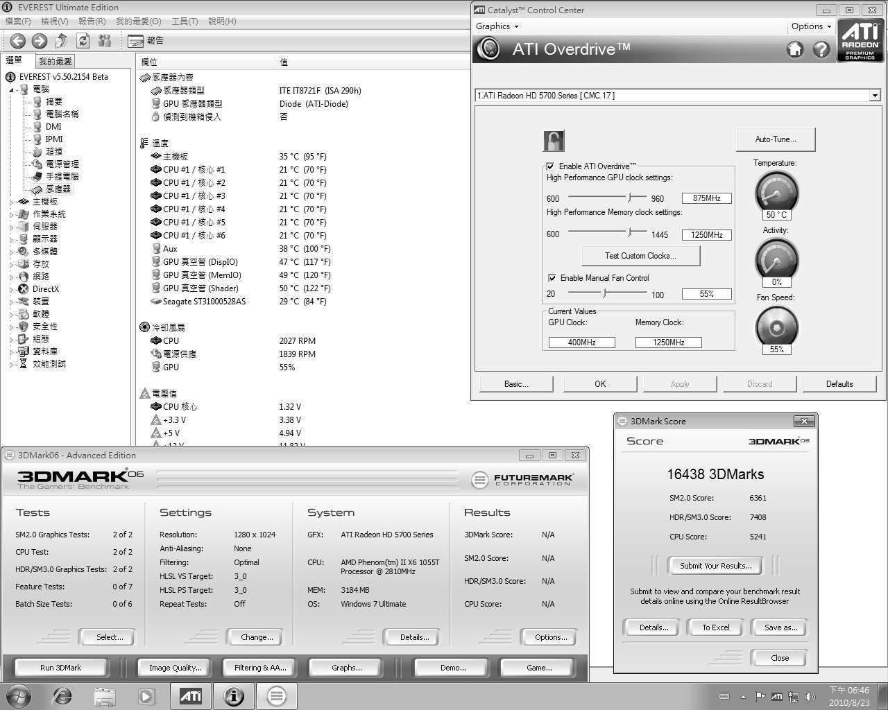Click Save as button in 3DMark Score
The width and height of the screenshot is (888, 710).
coord(780,627)
